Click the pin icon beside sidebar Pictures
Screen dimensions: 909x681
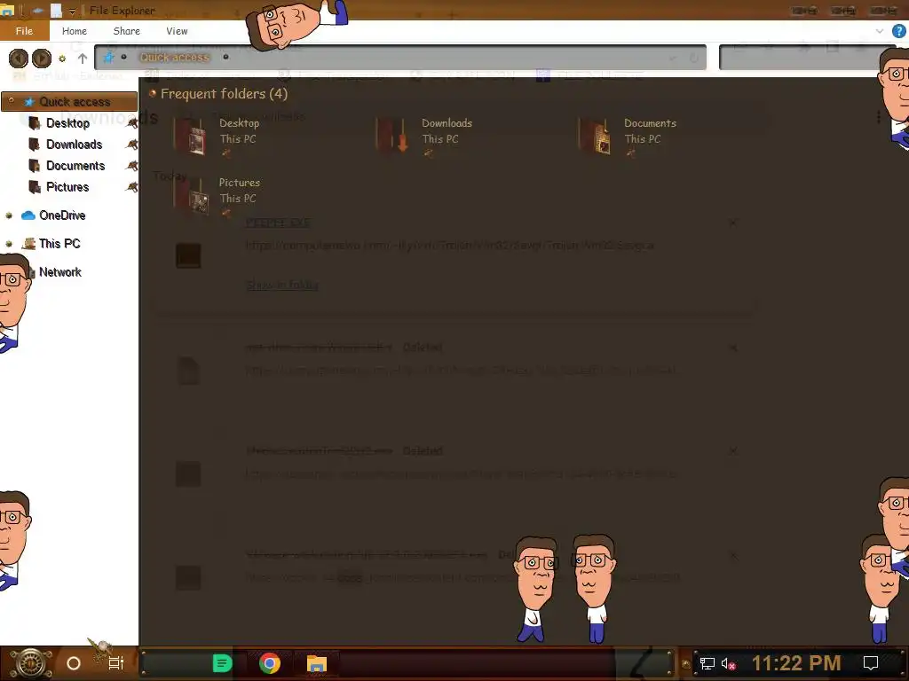tap(132, 187)
